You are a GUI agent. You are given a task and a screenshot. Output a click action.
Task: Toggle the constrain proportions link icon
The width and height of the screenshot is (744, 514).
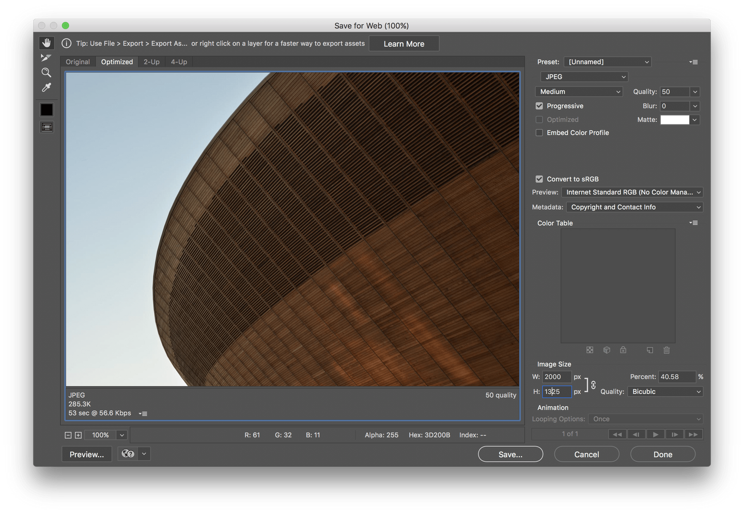coord(593,385)
